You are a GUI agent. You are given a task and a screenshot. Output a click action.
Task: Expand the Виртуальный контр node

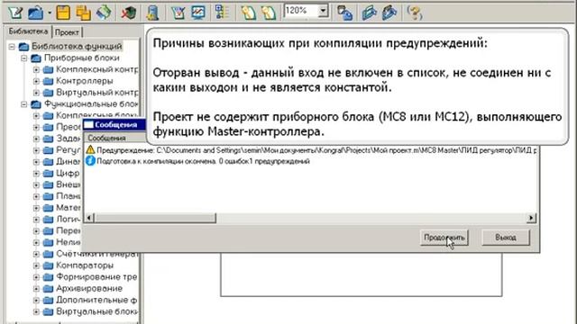pos(36,93)
